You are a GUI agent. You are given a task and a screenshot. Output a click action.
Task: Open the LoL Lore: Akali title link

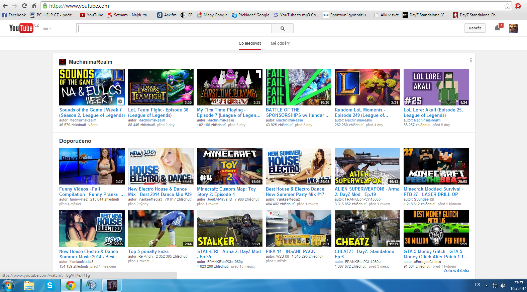click(x=433, y=112)
